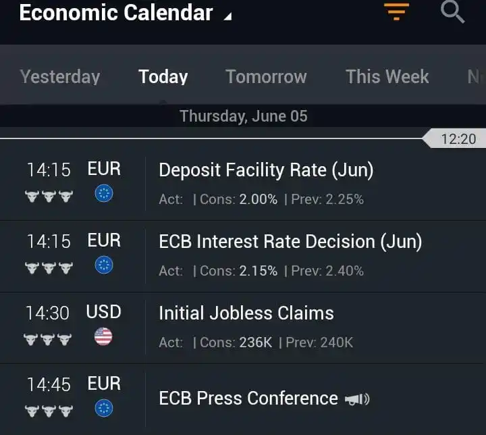Switch to the Yesterday tab
Screen dimensions: 486x435
(60, 76)
